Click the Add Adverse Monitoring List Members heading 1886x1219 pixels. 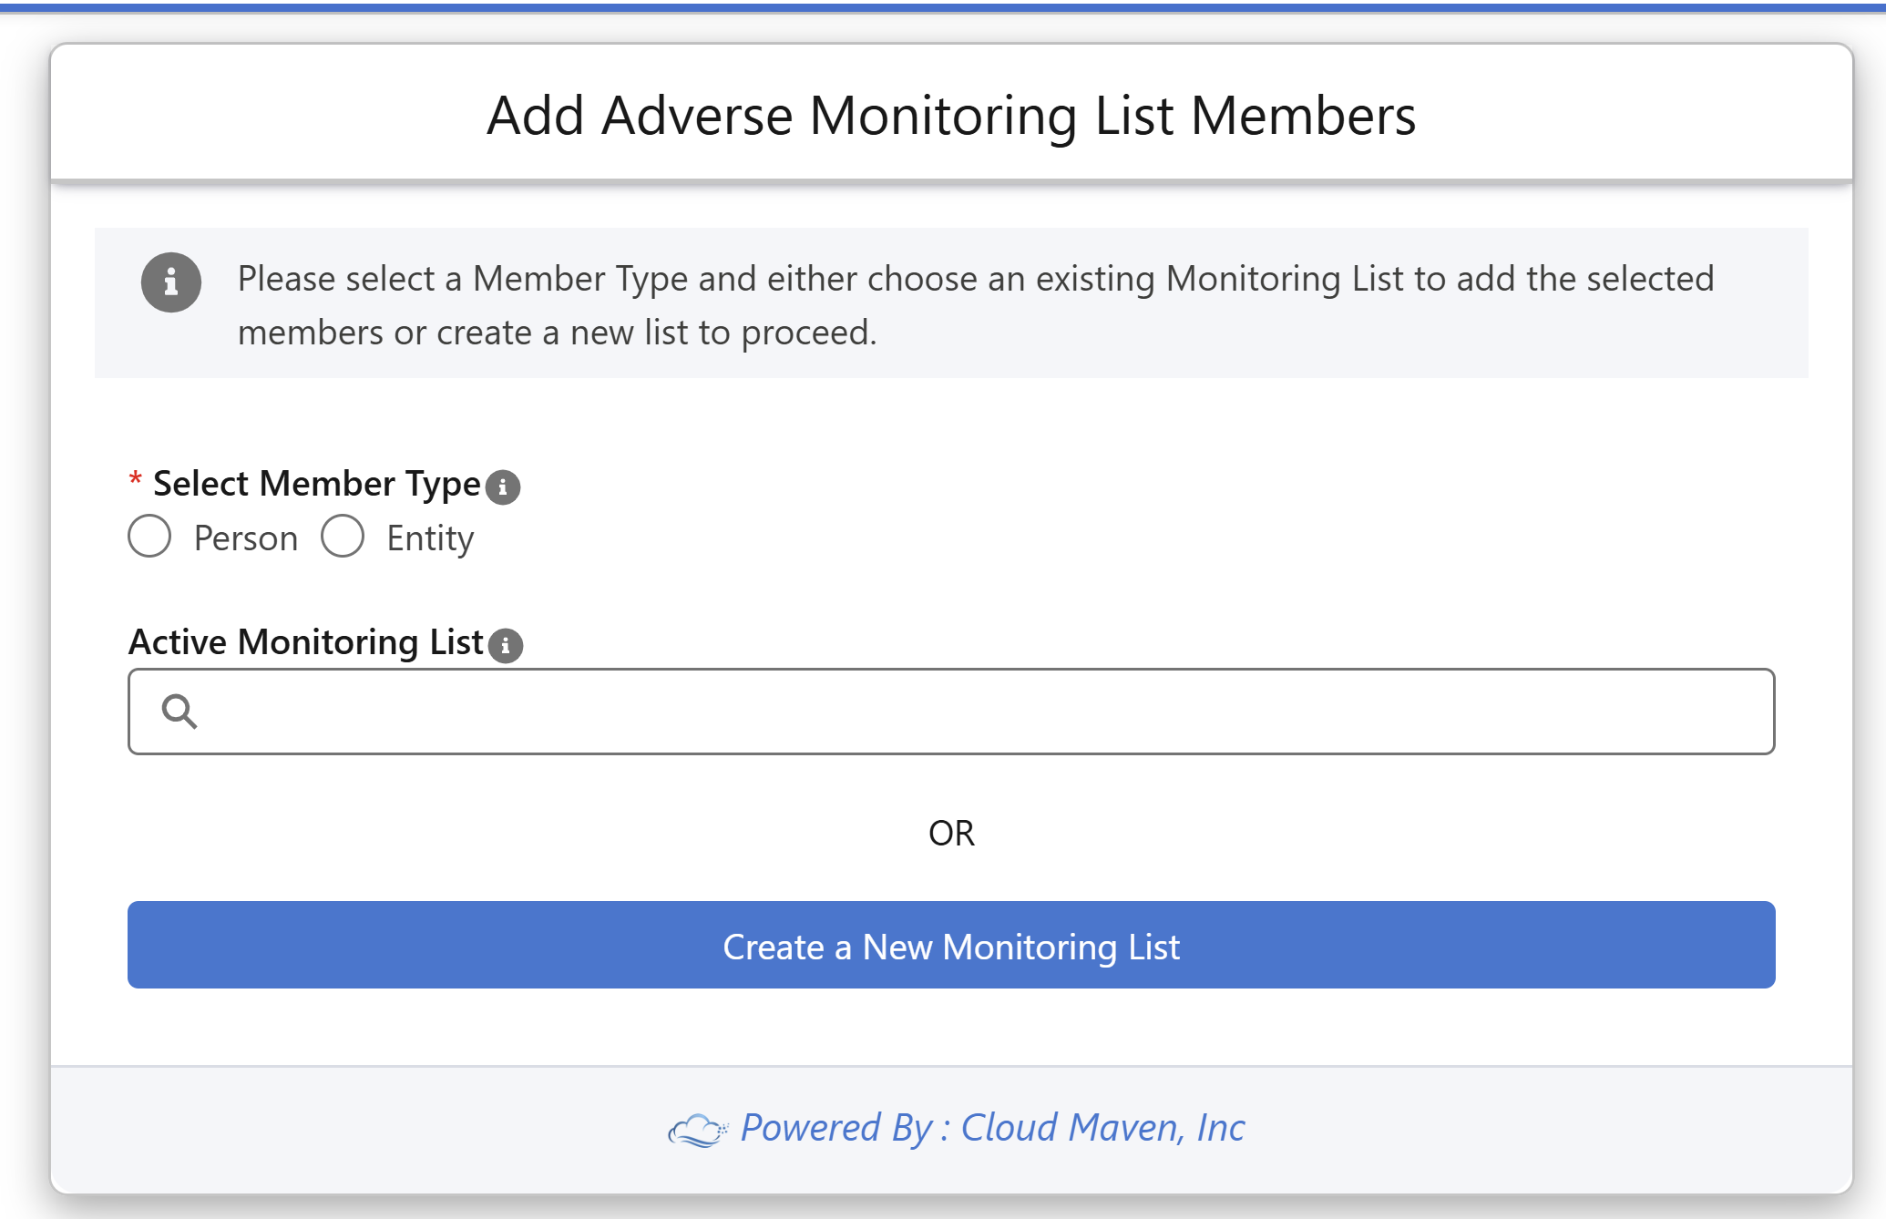(x=951, y=117)
